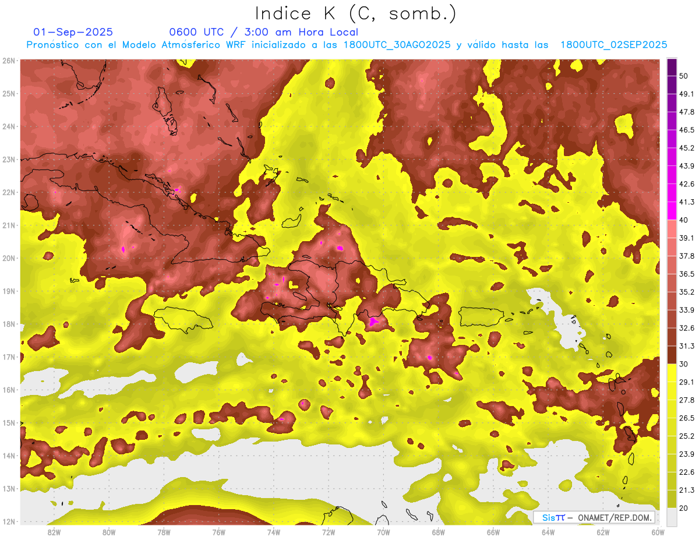Click the '18N' latitude label
The image size is (699, 540).
tap(9, 324)
